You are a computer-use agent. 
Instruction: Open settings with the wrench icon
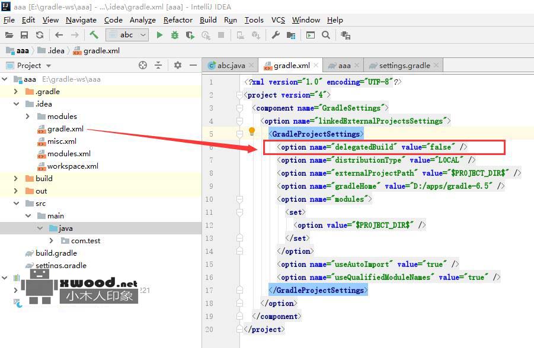point(276,35)
